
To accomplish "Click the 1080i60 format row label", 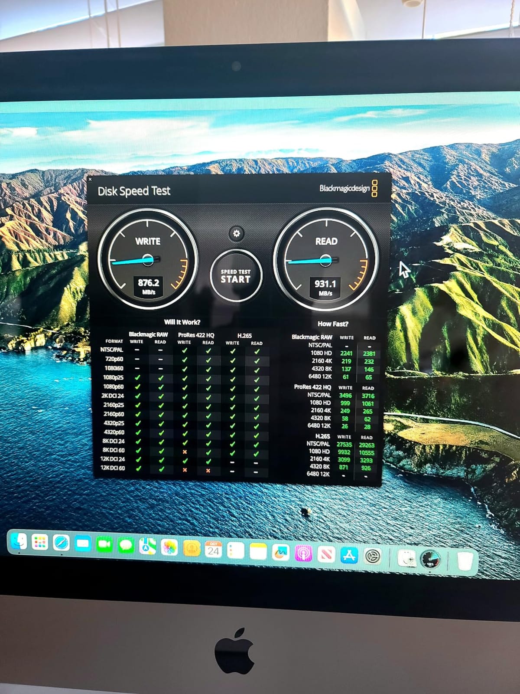I will pyautogui.click(x=114, y=368).
